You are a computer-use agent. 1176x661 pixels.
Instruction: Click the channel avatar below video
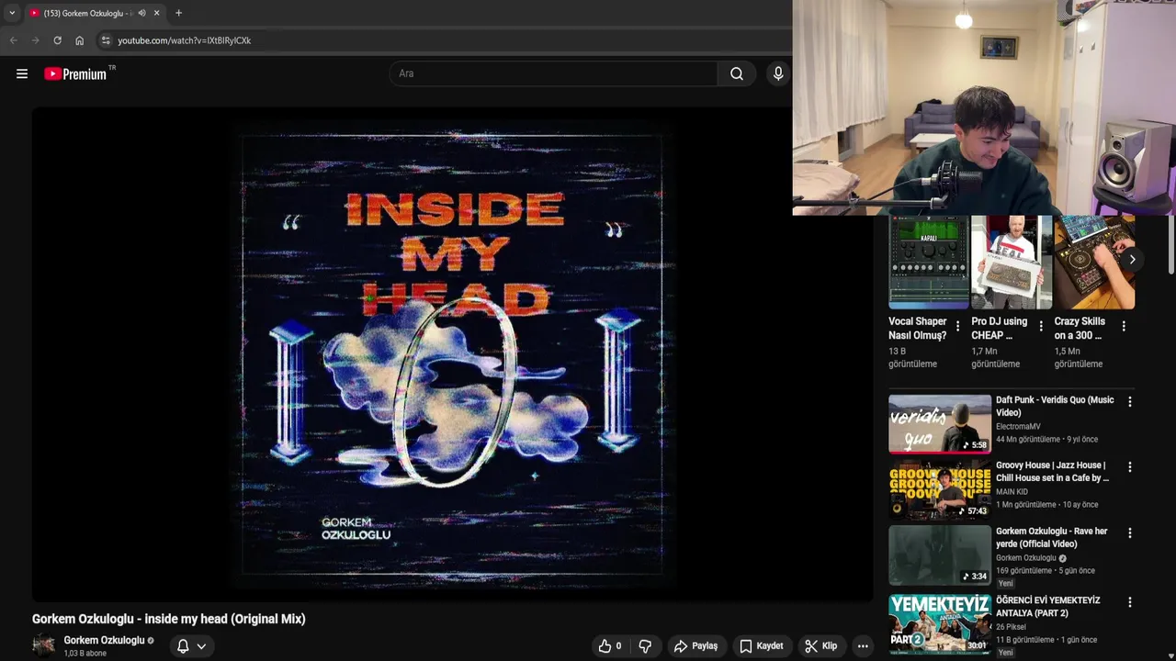tap(43, 645)
